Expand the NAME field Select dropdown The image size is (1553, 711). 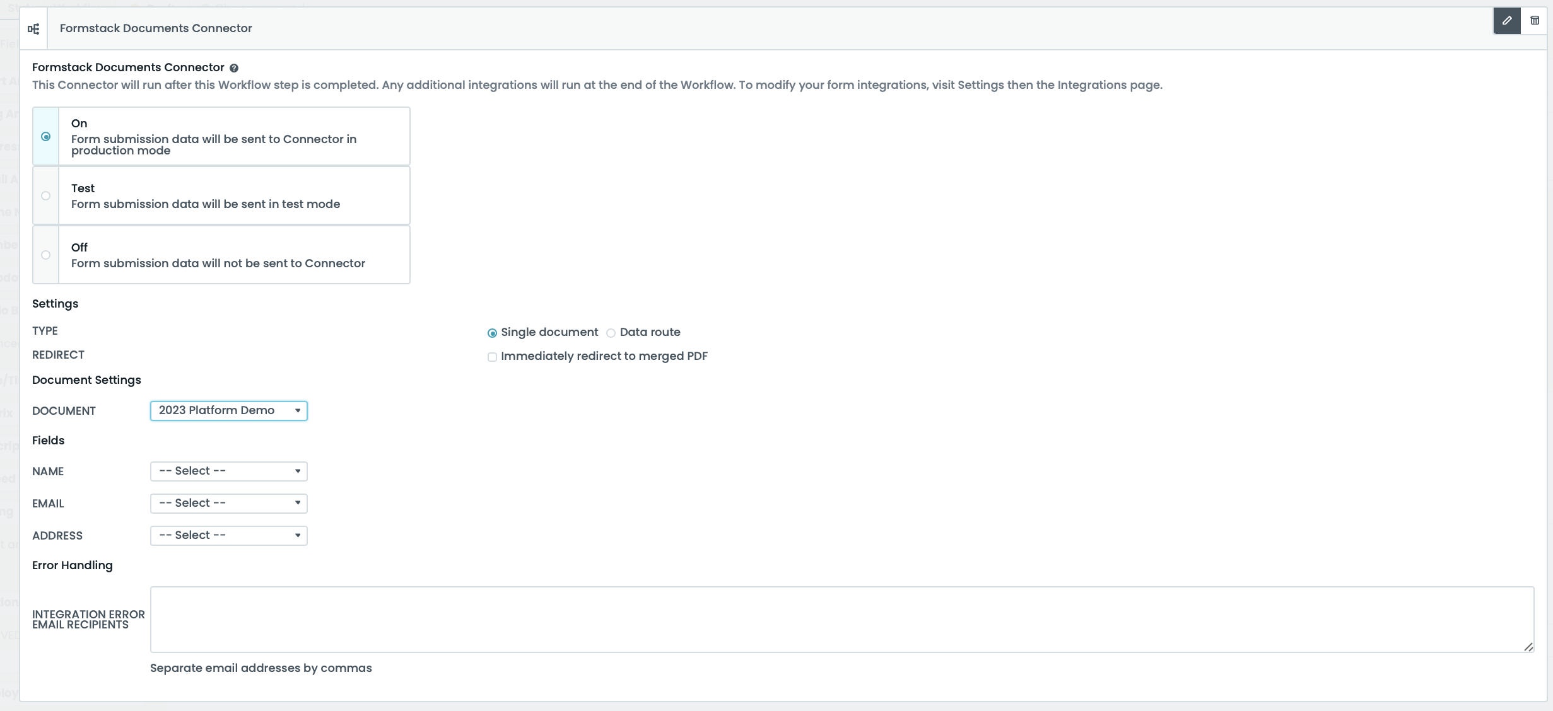coord(228,471)
